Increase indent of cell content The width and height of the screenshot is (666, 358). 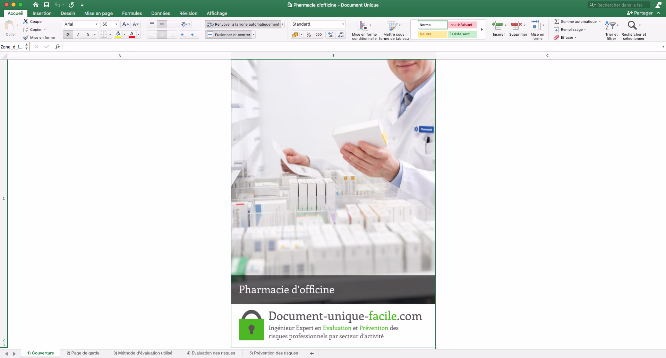(x=194, y=35)
